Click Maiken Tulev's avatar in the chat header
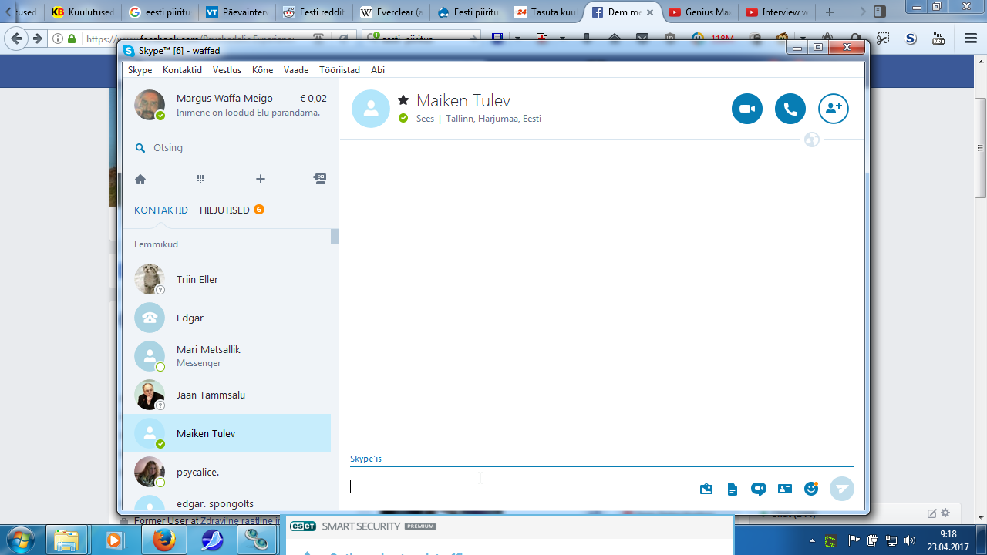Viewport: 987px width, 555px height. tap(371, 109)
